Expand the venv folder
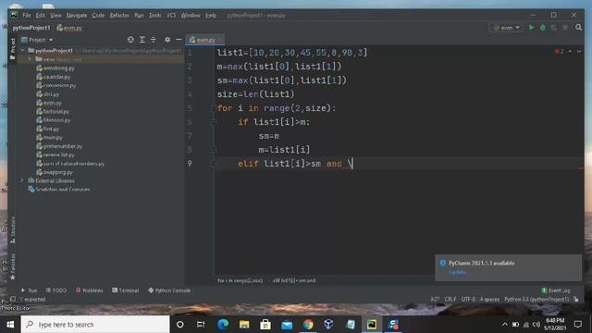Image resolution: width=592 pixels, height=333 pixels. tap(30, 59)
